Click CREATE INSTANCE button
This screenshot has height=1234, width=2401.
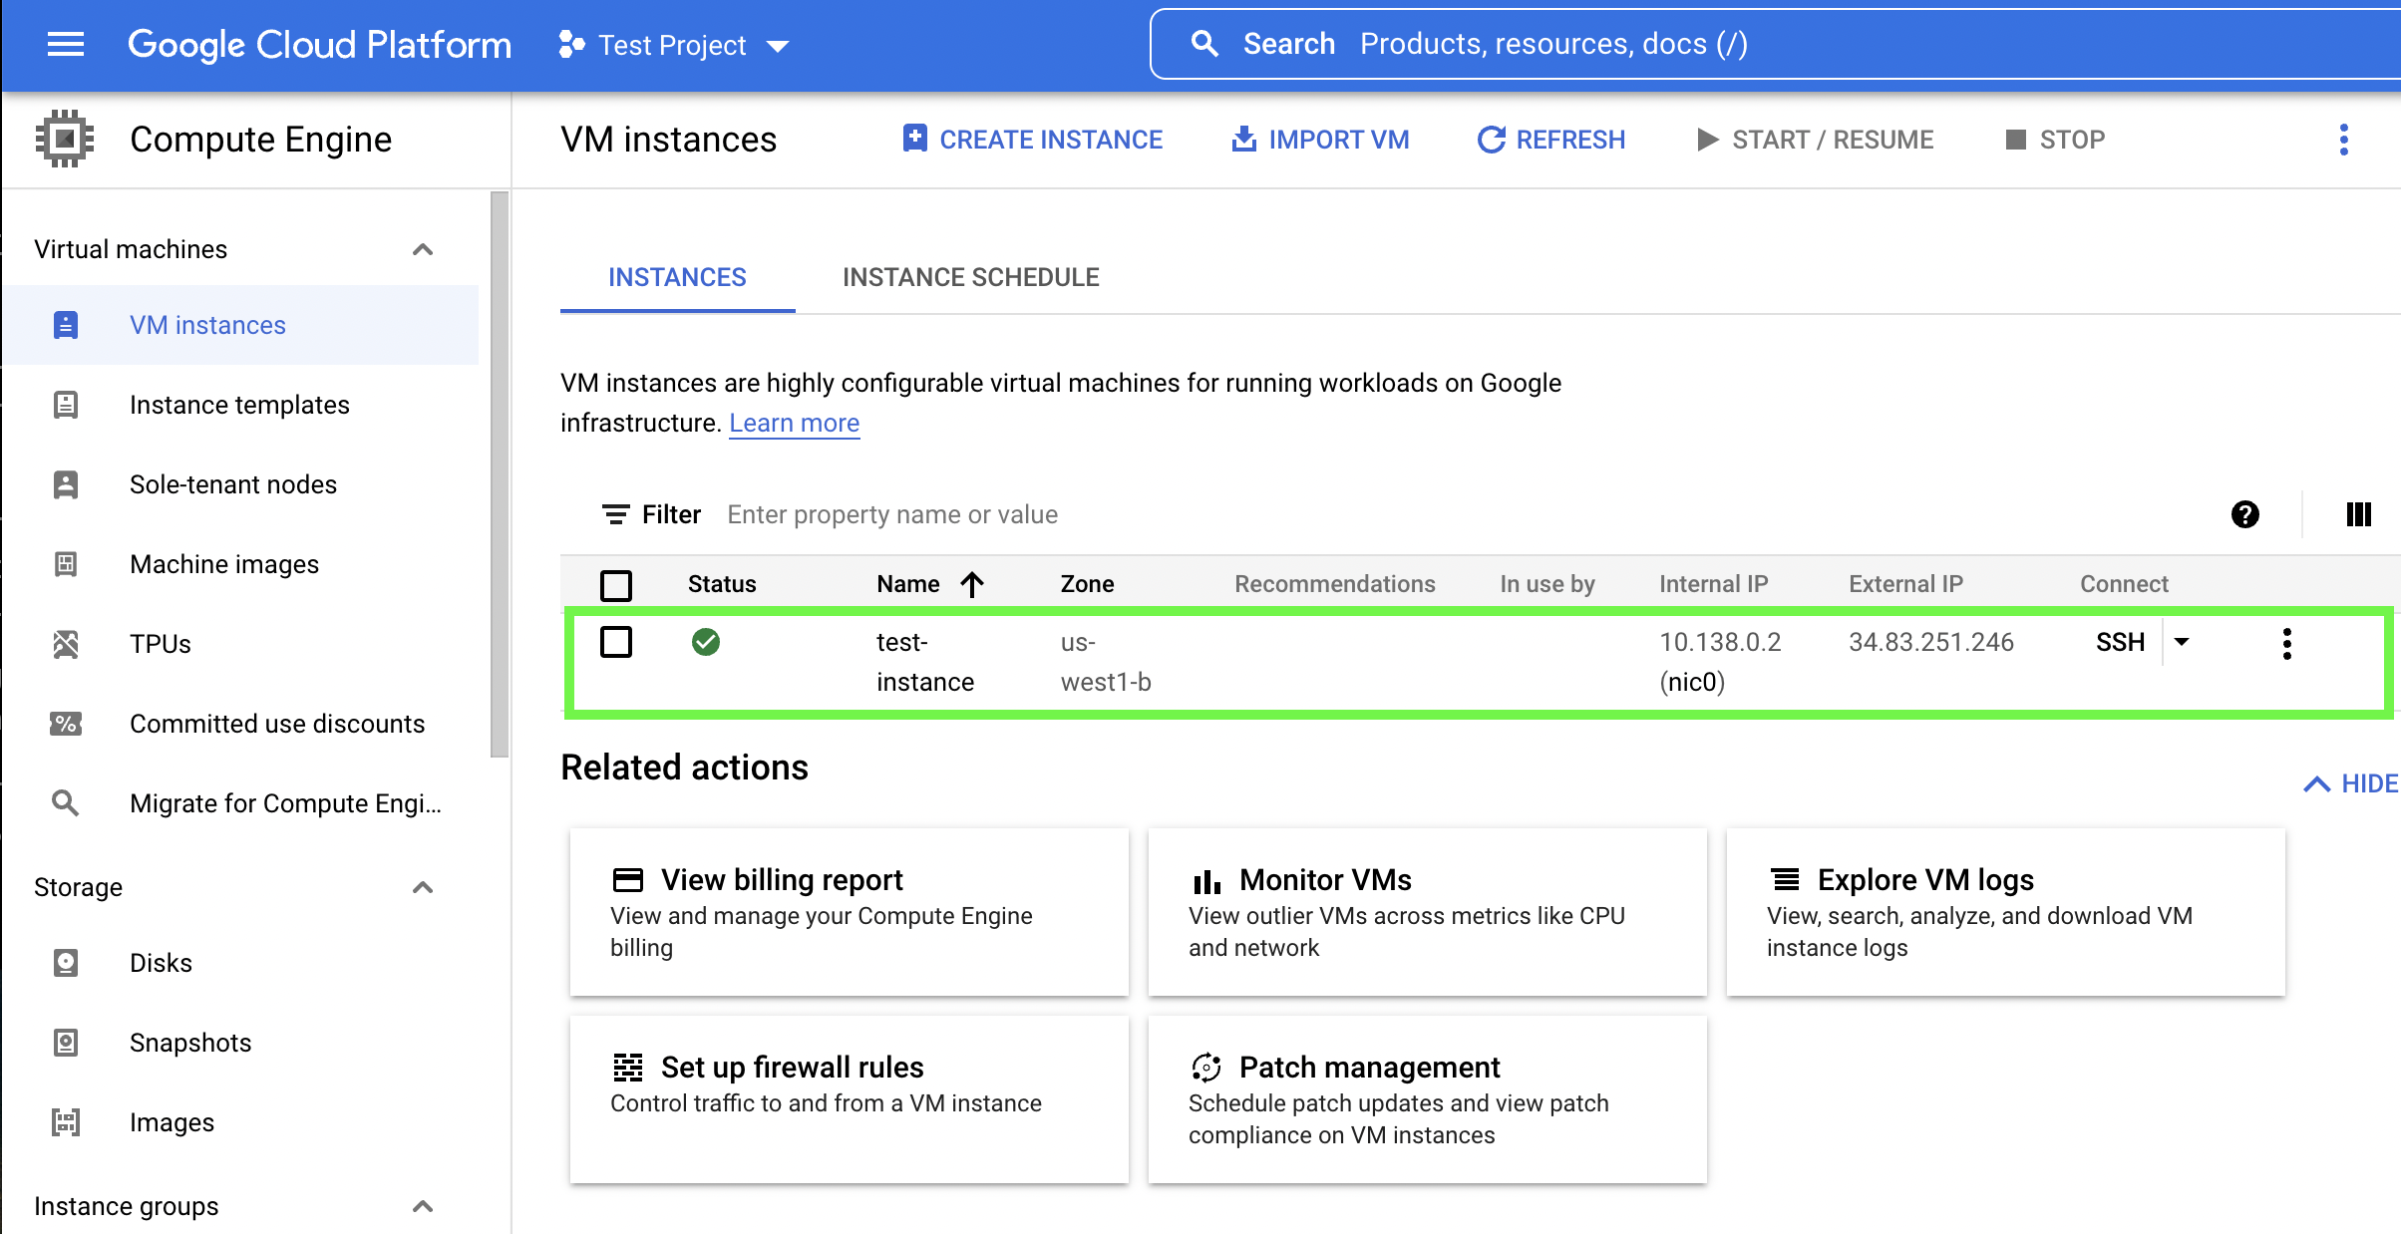1032,140
